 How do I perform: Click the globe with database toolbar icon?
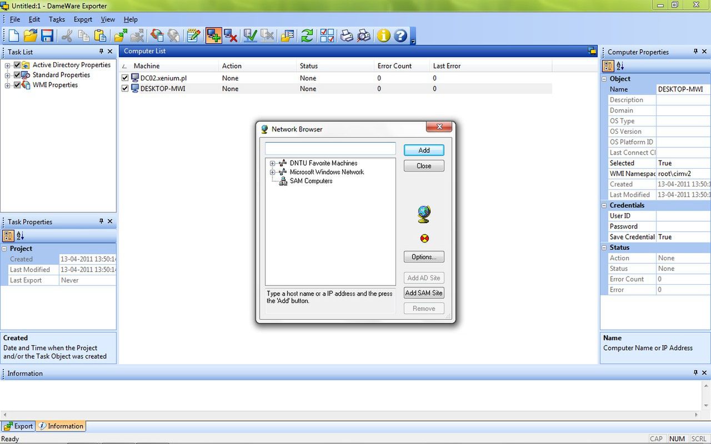pos(157,36)
